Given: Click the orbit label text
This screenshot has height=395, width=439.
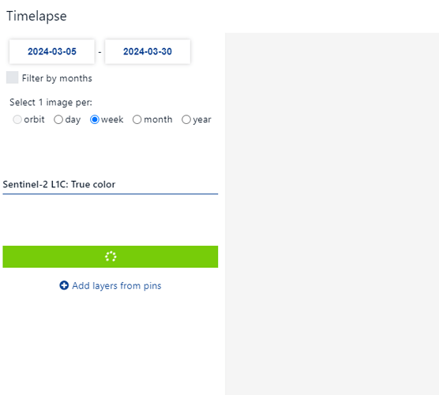Looking at the screenshot, I should (34, 119).
